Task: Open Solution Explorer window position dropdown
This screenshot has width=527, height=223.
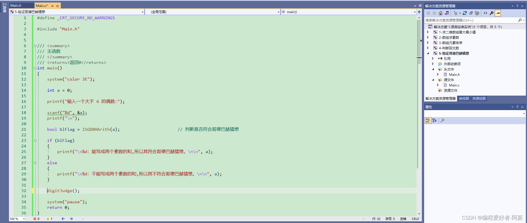Action: 512,6
